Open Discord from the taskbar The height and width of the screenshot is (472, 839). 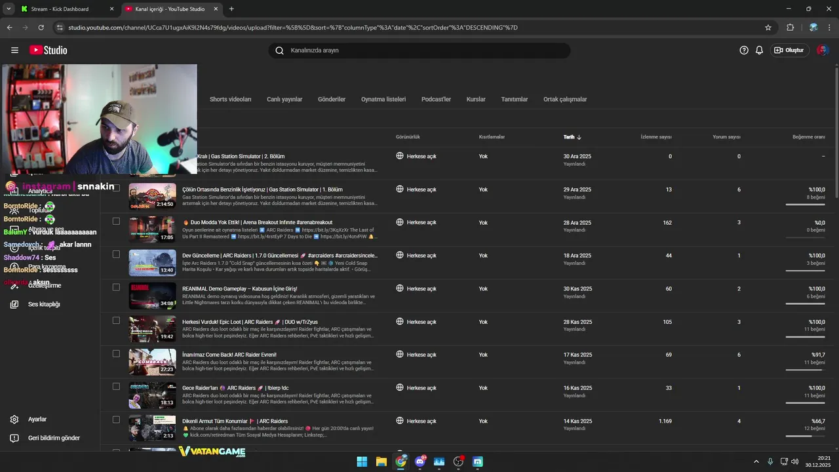[420, 462]
